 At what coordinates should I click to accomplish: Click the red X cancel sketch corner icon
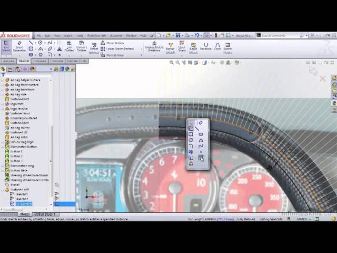click(x=323, y=79)
